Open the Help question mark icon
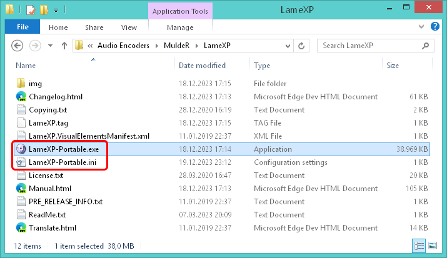447x258 pixels. tap(434, 26)
